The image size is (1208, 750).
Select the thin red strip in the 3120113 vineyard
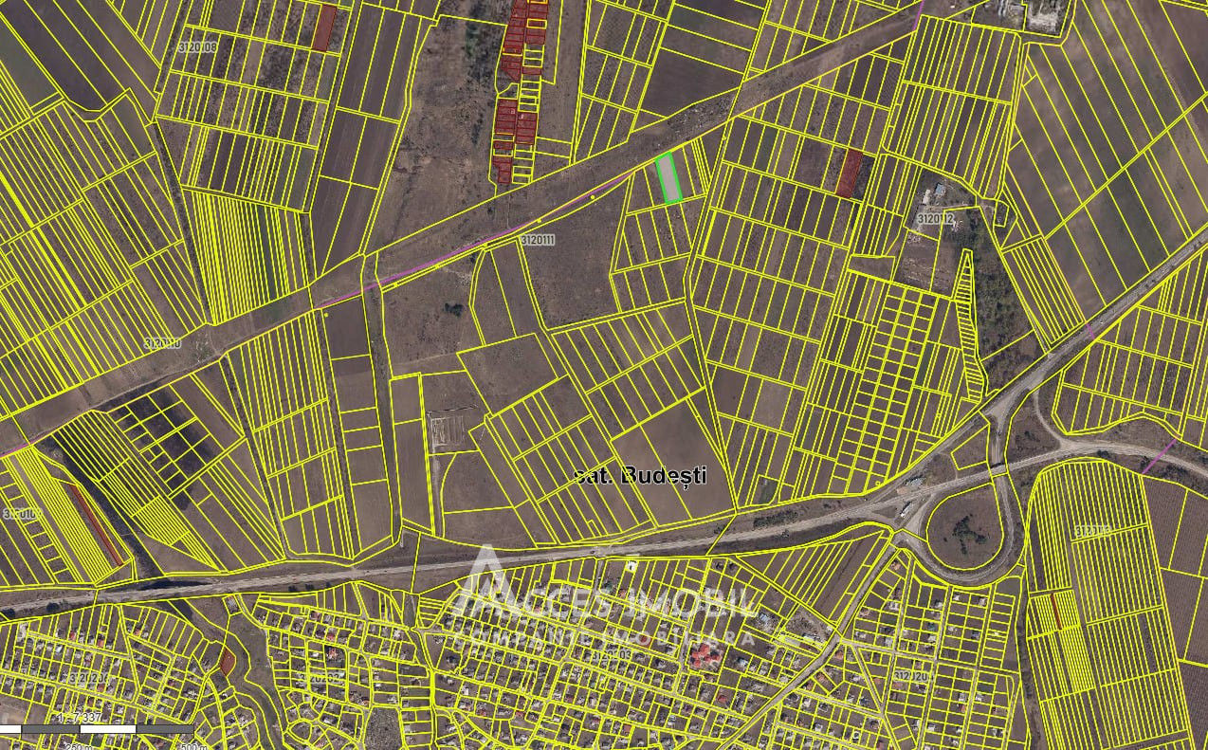[1055, 610]
